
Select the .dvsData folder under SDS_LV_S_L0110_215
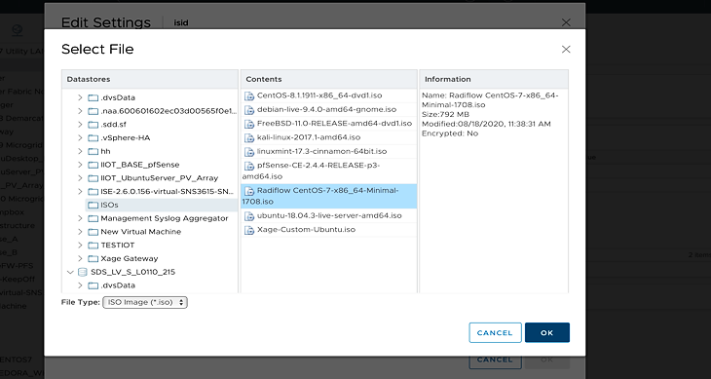coord(118,285)
